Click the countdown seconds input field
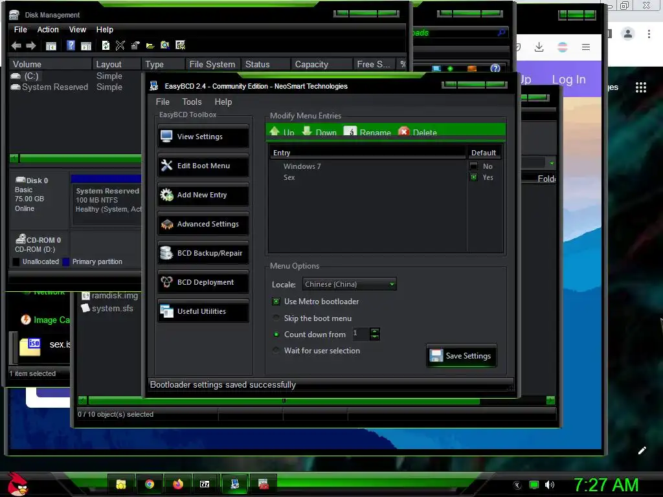 pyautogui.click(x=361, y=334)
